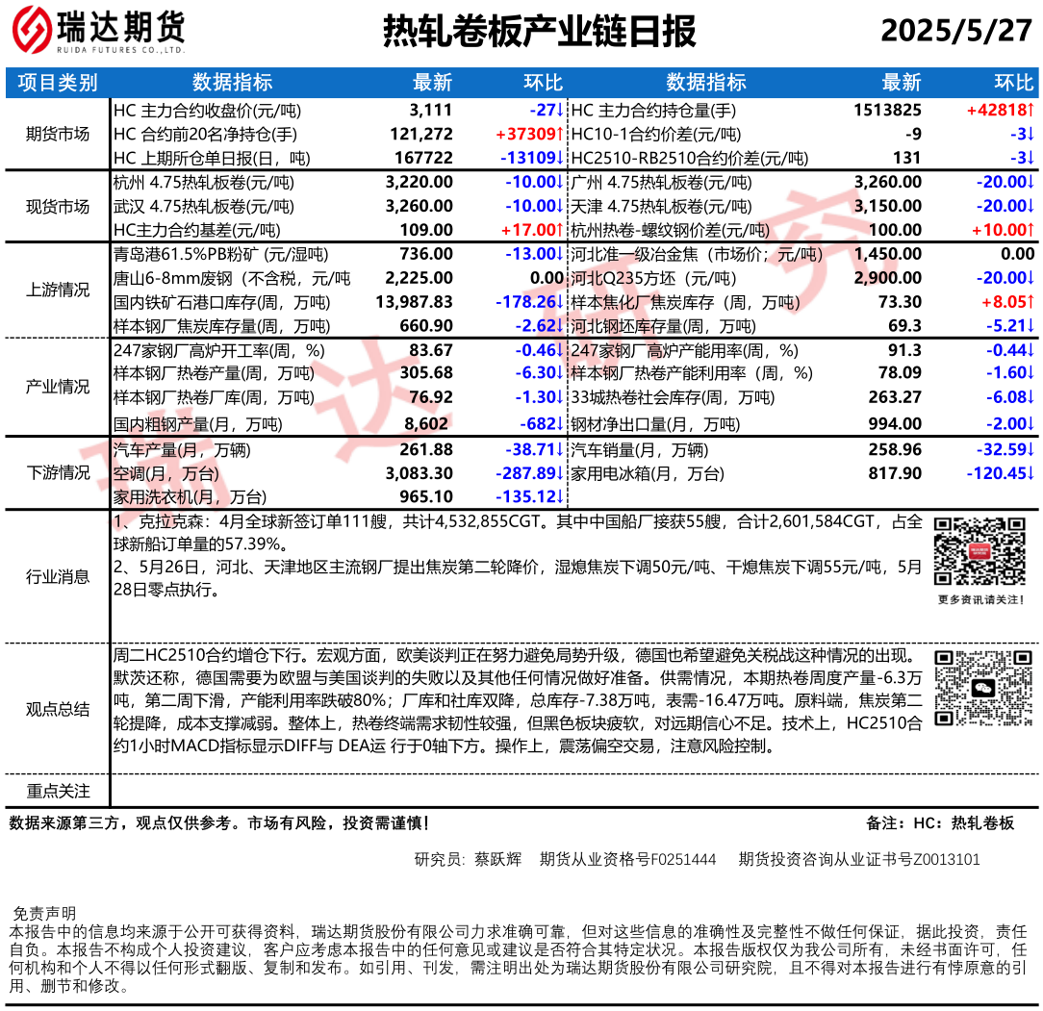Click the report title 热轧卷板产业链日报
This screenshot has height=1011, width=1043.
coord(539,34)
